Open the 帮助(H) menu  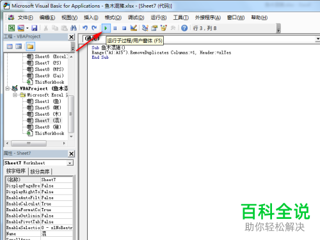(x=259, y=17)
